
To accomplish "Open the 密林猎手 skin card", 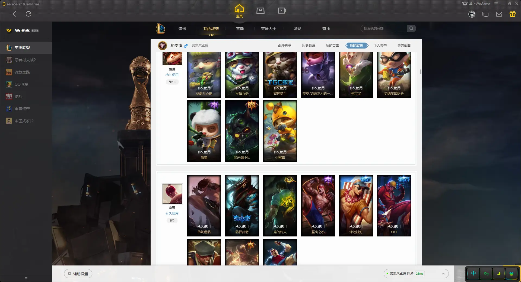I will point(280,75).
